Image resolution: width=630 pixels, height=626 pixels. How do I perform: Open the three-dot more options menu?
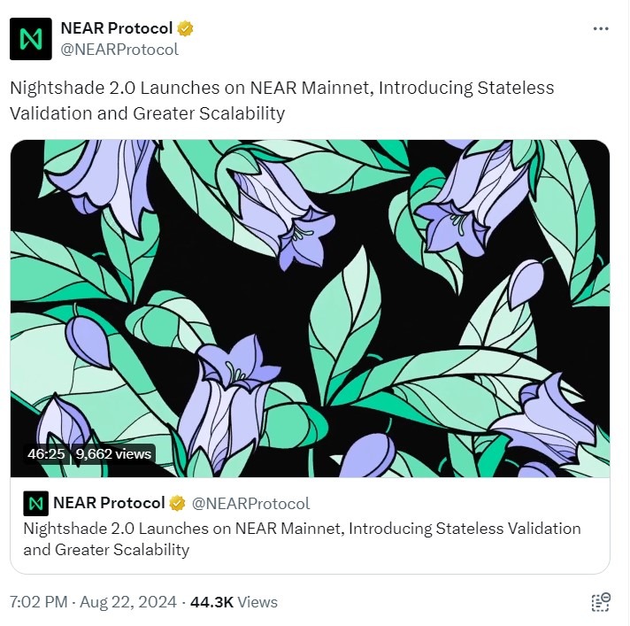[600, 28]
